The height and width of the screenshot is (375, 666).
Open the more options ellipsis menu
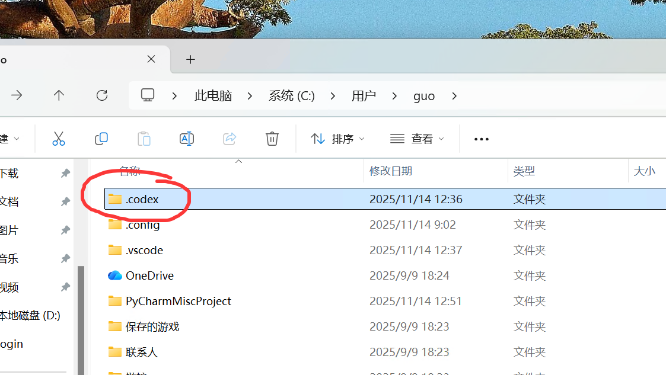tap(482, 139)
